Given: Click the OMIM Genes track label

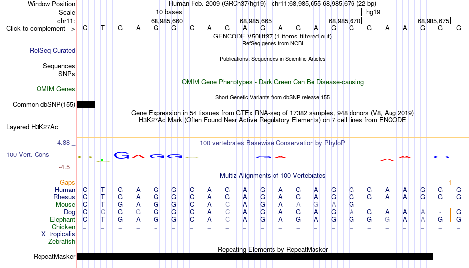Looking at the screenshot, I should 56,89.
